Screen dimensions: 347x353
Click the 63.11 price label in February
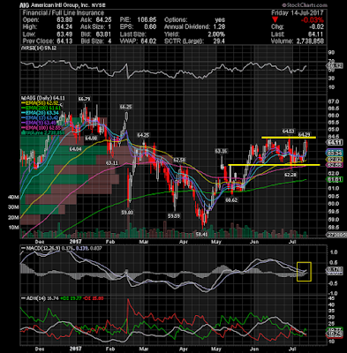(112, 162)
